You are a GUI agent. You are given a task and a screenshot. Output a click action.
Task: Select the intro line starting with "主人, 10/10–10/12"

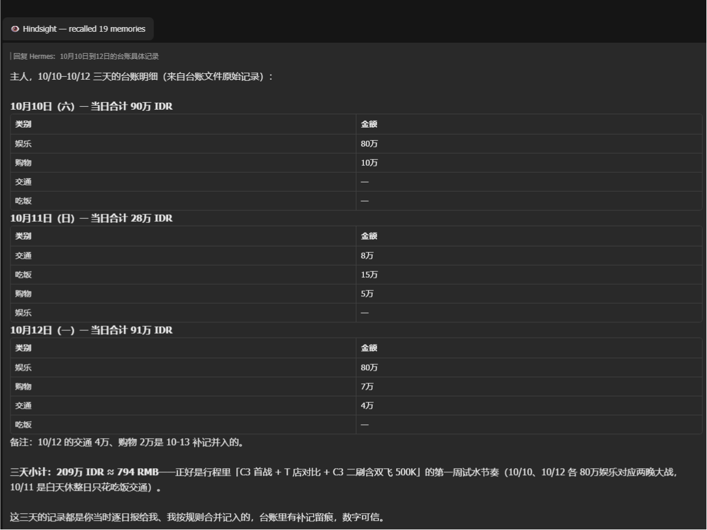(x=141, y=77)
